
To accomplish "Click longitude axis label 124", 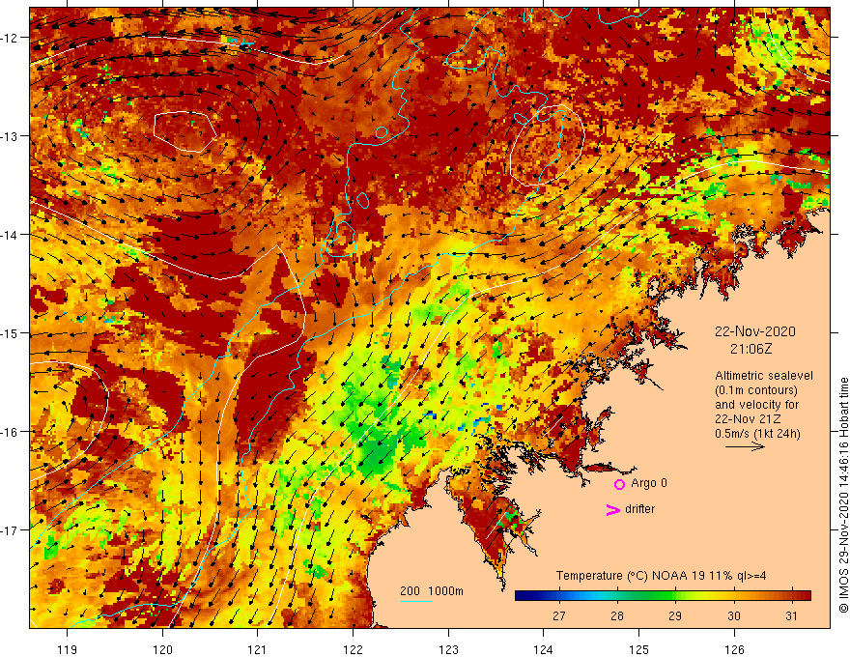I will [x=543, y=649].
